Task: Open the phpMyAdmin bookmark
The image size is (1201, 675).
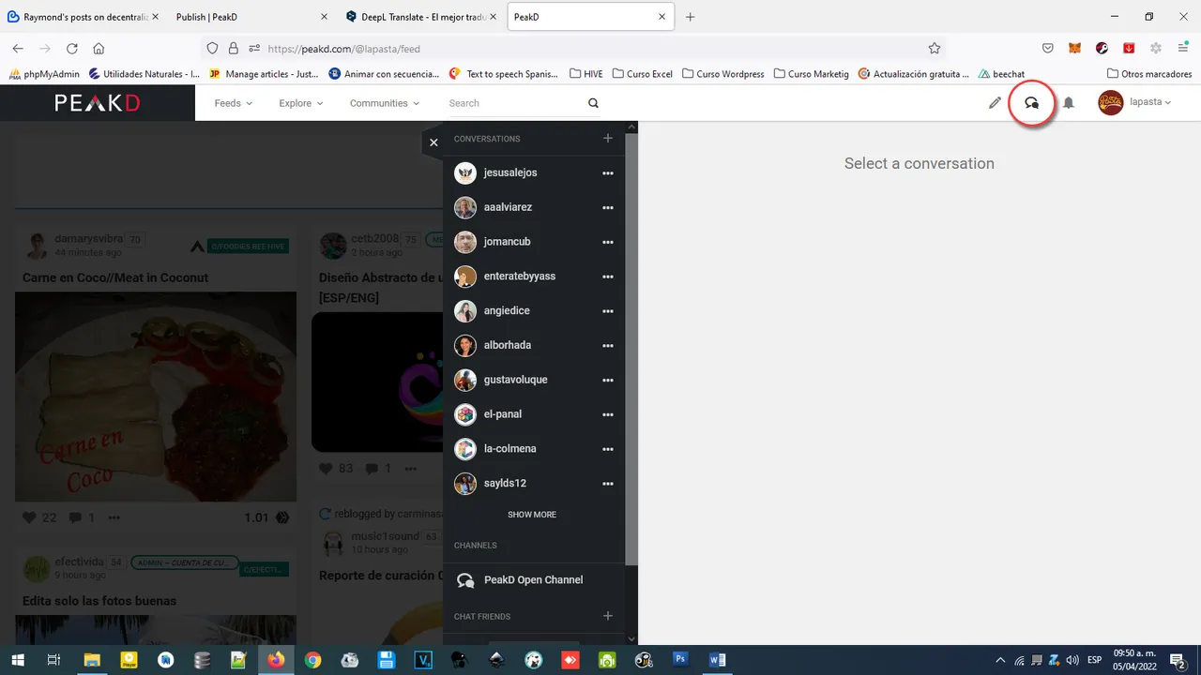Action: (44, 74)
